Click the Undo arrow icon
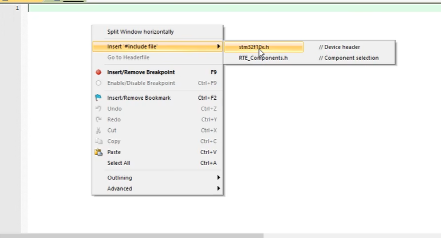Image resolution: width=441 pixels, height=238 pixels. [x=98, y=108]
